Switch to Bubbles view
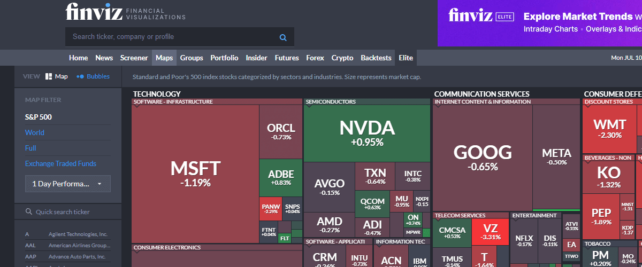Viewport: 642px width, 267px height. click(93, 76)
